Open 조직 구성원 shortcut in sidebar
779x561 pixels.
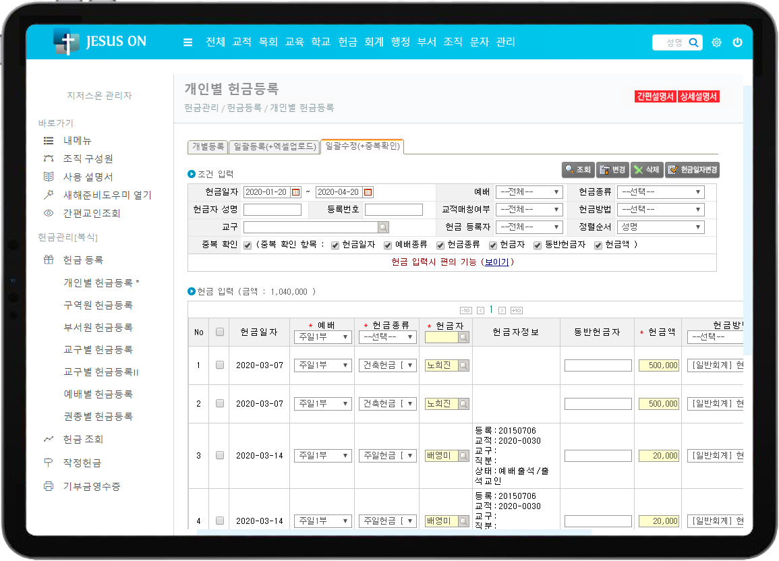click(x=88, y=158)
